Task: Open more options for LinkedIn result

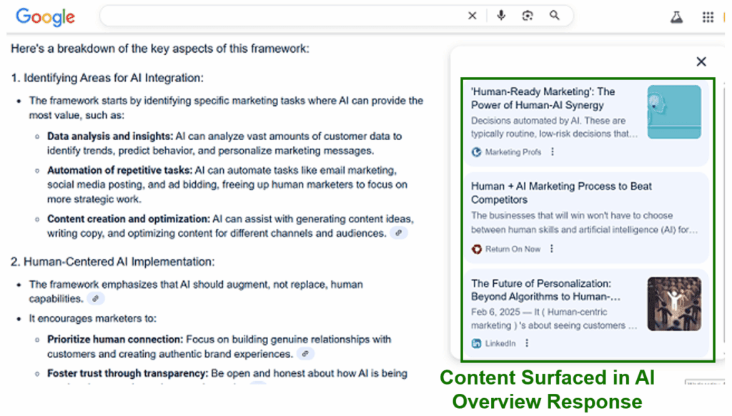Action: pos(527,343)
